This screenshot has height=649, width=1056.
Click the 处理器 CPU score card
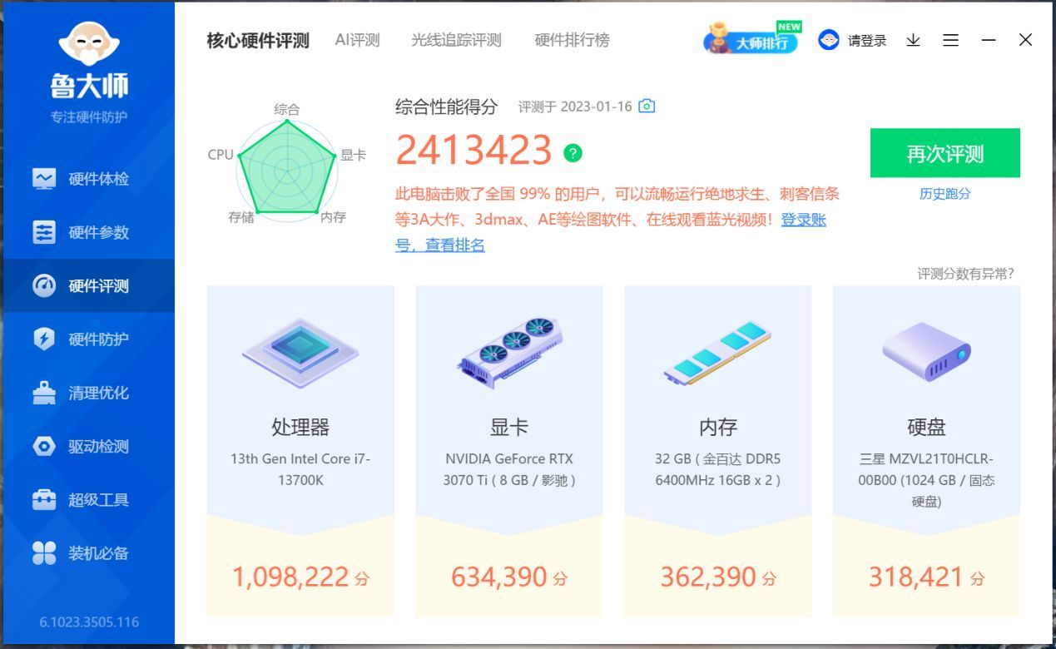[300, 452]
